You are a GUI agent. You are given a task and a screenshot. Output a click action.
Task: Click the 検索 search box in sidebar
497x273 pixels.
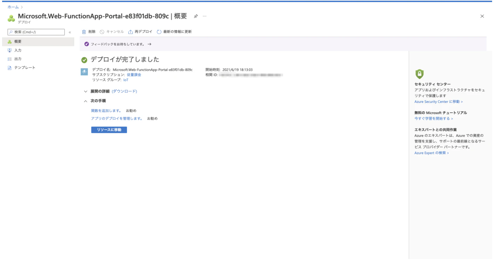click(x=36, y=32)
